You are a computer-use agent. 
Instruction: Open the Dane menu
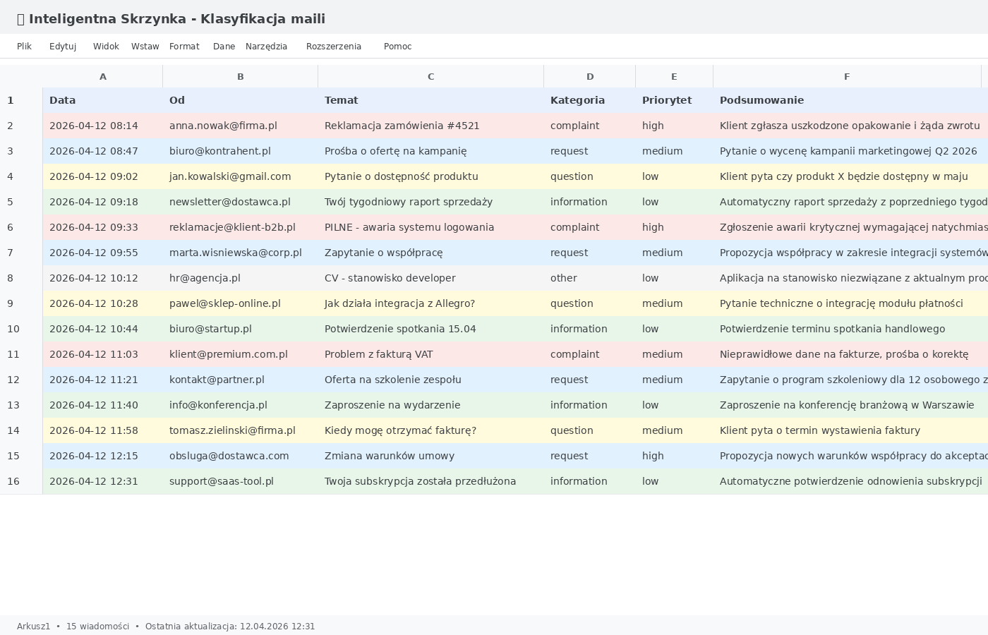pos(224,46)
